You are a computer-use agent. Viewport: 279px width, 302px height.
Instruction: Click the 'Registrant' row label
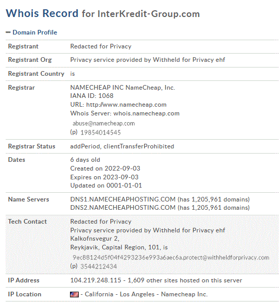[x=23, y=46]
